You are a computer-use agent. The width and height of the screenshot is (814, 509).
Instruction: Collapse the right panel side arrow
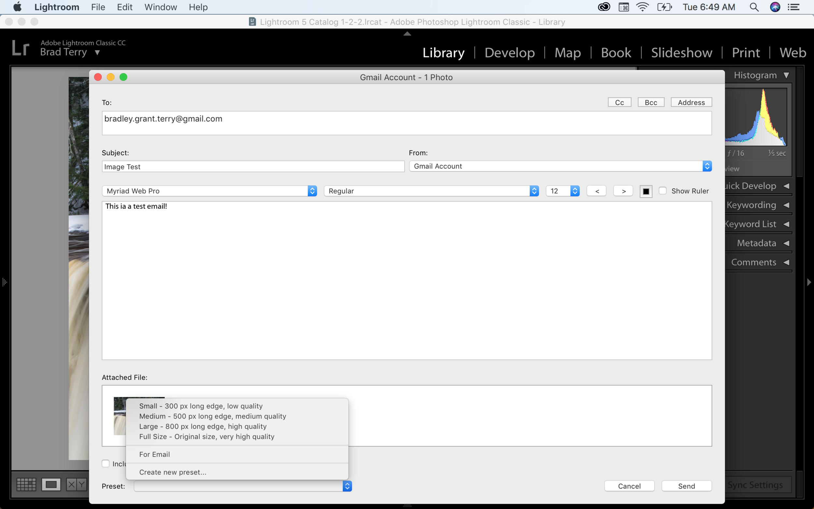[809, 282]
